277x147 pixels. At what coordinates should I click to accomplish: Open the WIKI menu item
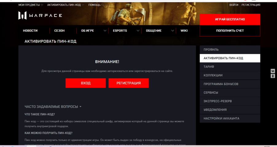184,31
